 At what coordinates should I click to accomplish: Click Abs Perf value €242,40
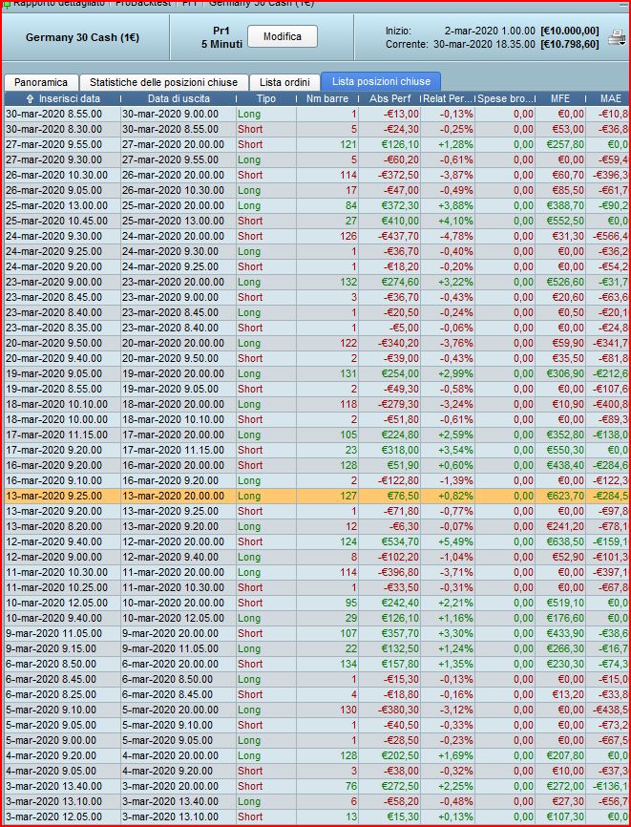tap(400, 604)
